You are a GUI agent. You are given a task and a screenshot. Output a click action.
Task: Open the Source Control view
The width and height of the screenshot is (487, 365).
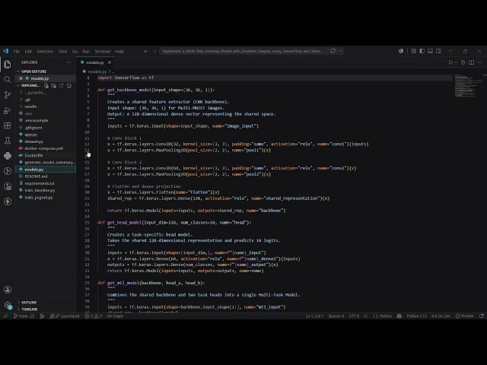pos(8,95)
